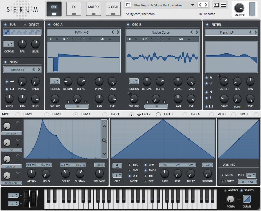The image size is (261, 211).
Task: Select the LFO 3 tab
Action: tap(168, 114)
